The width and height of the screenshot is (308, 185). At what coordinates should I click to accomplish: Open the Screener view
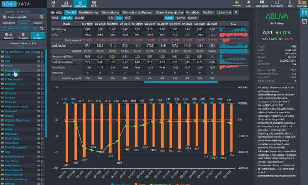(x=23, y=36)
